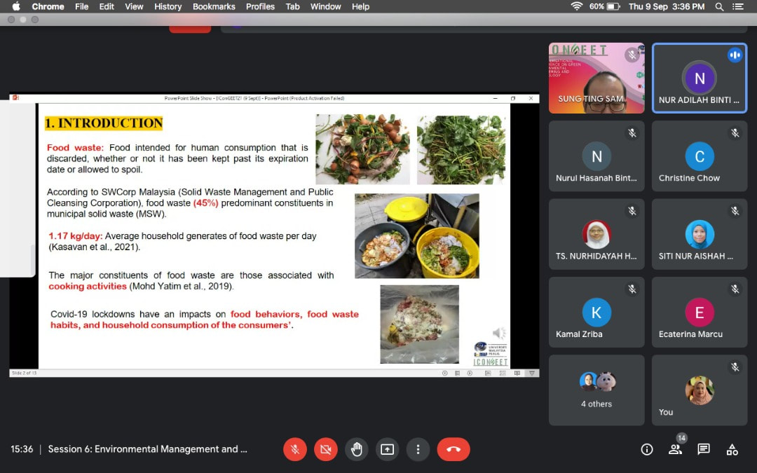Open the chat with everyone panel
Screen dimensions: 757x473
[704, 449]
